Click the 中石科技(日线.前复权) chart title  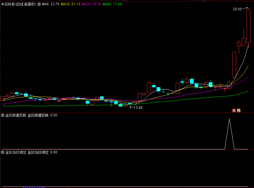[x=18, y=4]
